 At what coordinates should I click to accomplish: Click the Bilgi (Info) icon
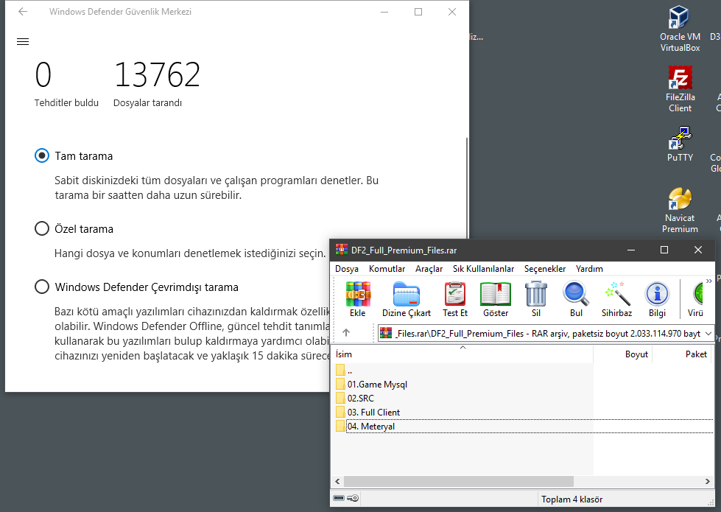657,300
